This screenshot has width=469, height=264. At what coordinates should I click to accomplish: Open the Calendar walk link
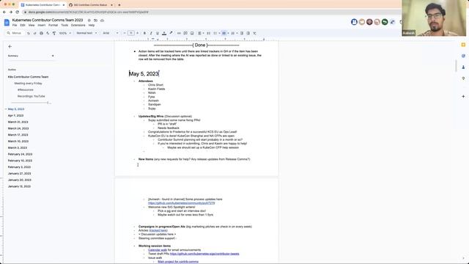[158, 250]
